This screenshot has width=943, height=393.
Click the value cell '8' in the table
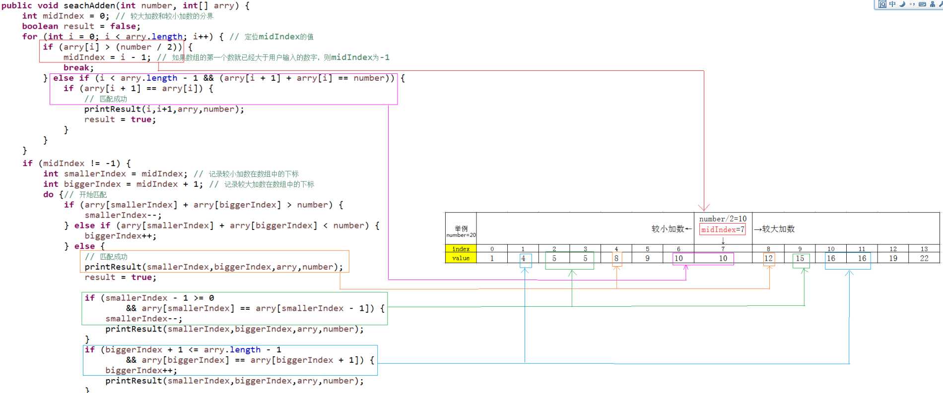point(616,258)
